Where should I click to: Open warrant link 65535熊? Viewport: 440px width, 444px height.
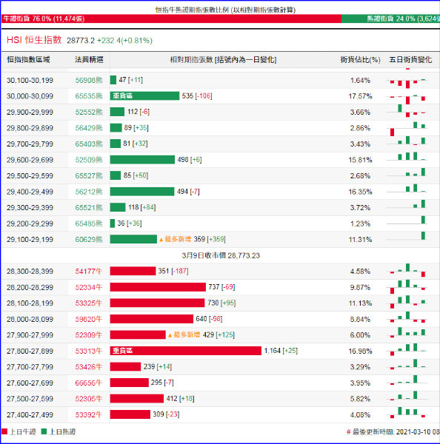pyautogui.click(x=89, y=96)
